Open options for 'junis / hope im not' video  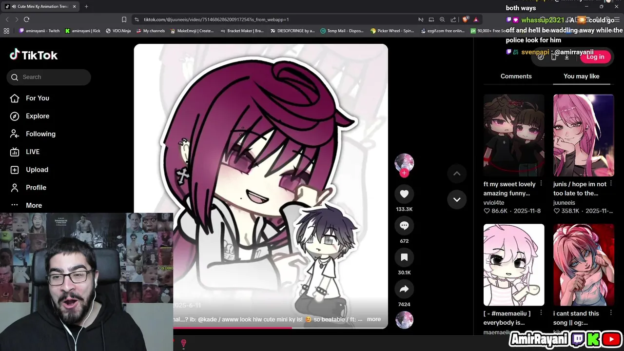click(610, 184)
